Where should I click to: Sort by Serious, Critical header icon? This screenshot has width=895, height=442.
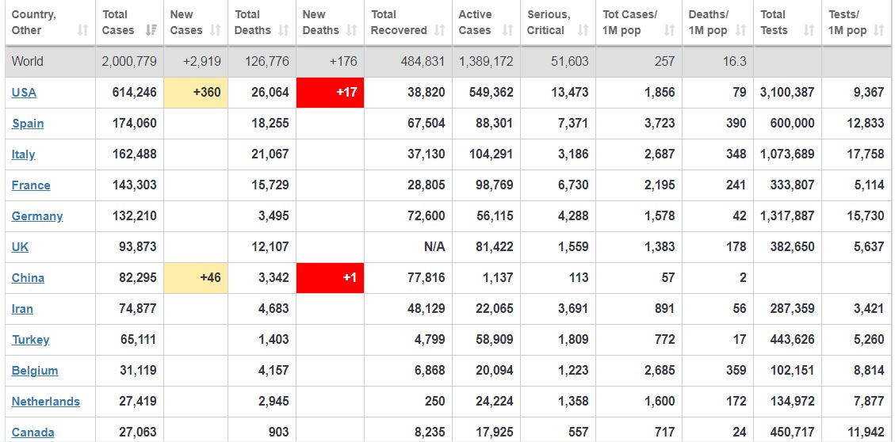583,31
